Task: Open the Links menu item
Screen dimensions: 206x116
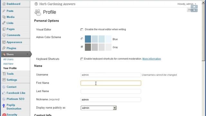Action: point(10,23)
